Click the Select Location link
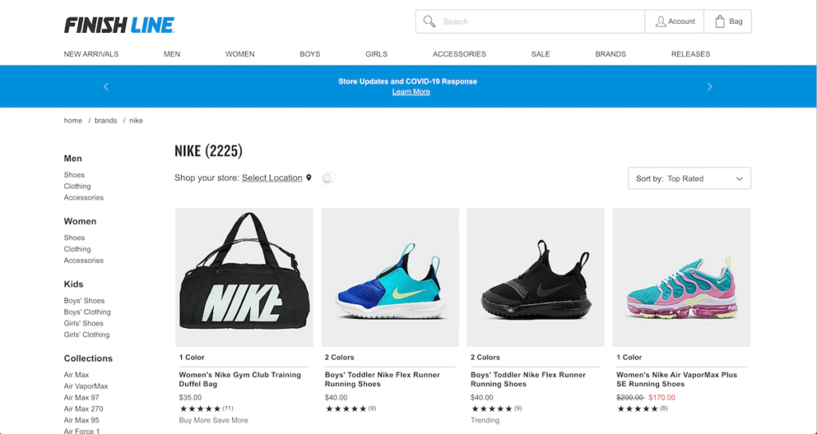The width and height of the screenshot is (817, 434). point(272,178)
